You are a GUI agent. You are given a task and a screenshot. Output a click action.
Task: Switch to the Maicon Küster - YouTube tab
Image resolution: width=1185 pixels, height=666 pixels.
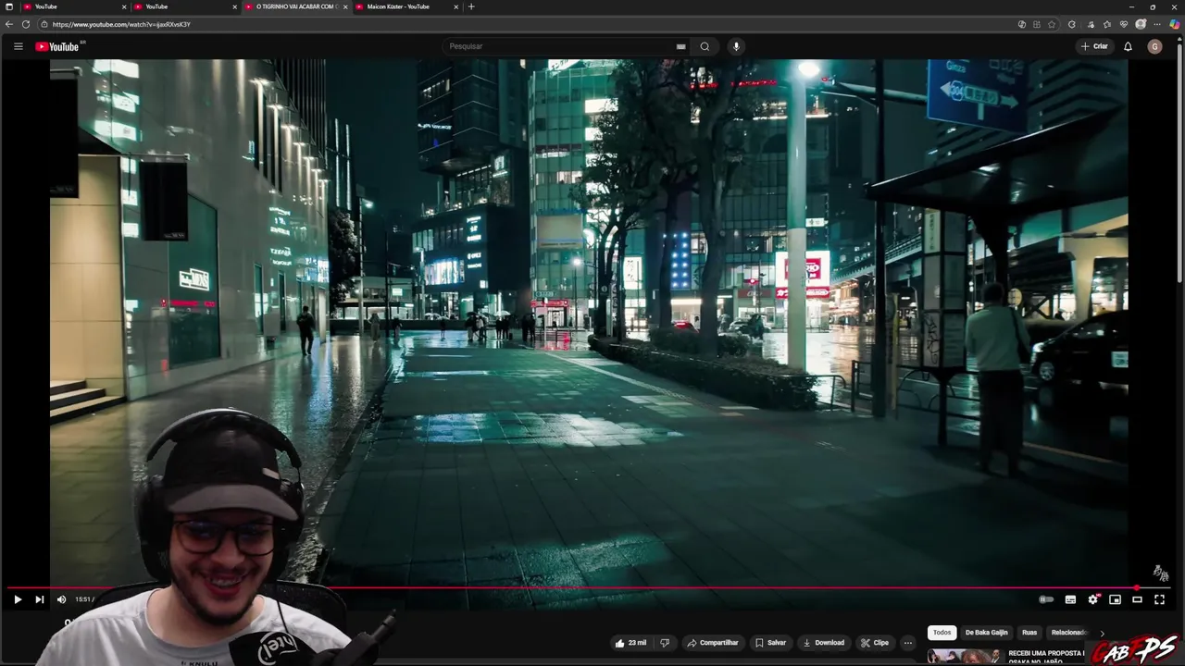click(x=407, y=6)
